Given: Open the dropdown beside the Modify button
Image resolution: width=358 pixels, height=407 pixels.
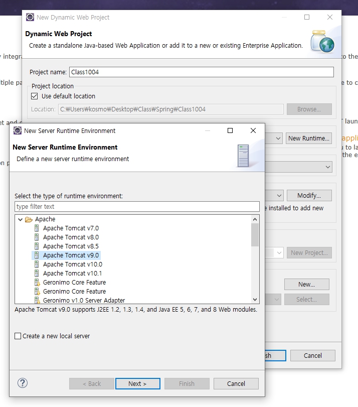Looking at the screenshot, I should pyautogui.click(x=279, y=195).
